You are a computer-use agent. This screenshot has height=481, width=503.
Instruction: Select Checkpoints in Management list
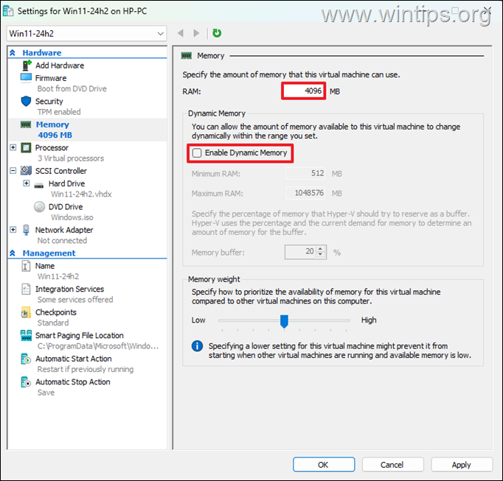coord(56,312)
